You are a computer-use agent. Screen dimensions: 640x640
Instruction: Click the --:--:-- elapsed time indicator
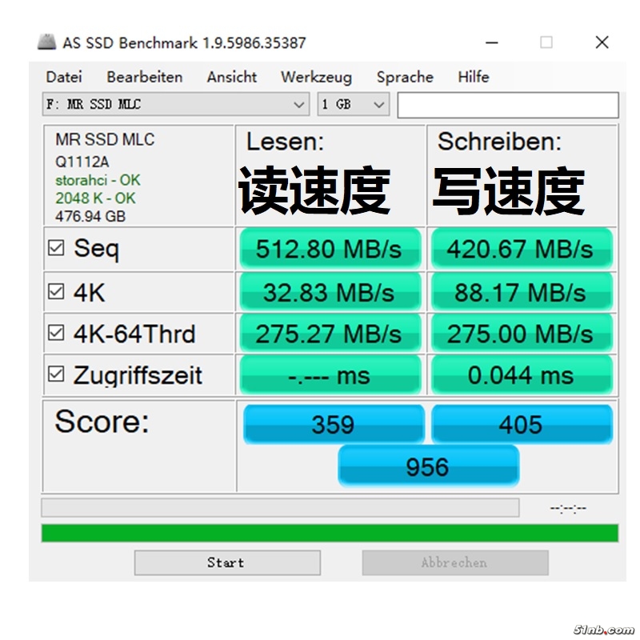568,508
